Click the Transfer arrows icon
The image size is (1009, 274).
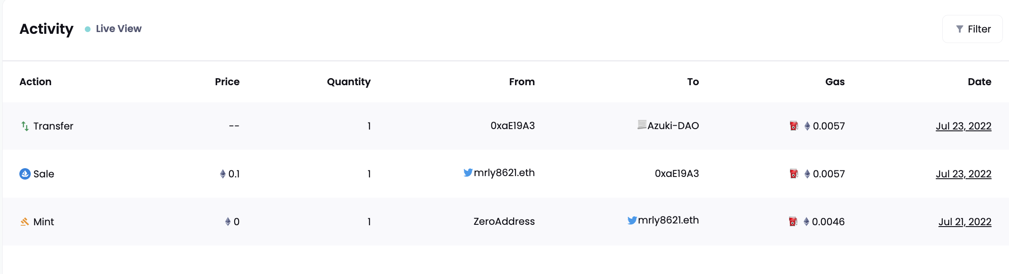click(x=25, y=126)
